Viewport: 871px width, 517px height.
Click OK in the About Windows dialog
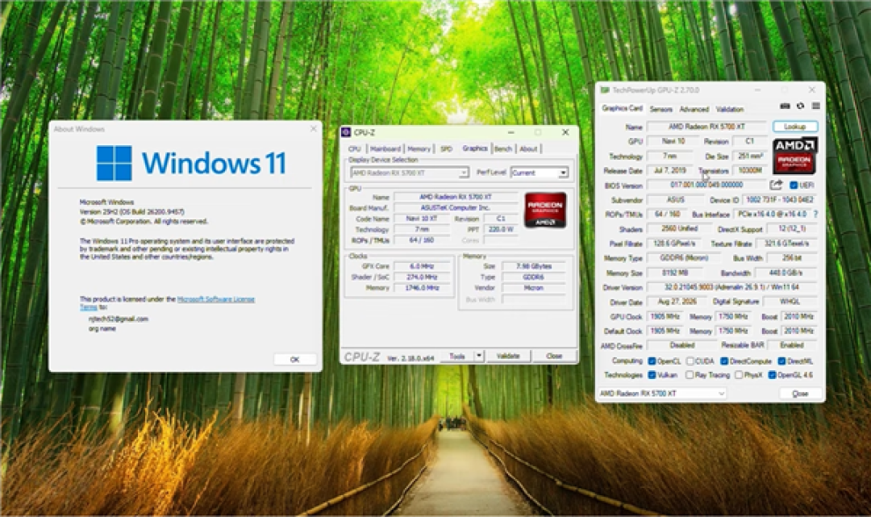[x=295, y=359]
